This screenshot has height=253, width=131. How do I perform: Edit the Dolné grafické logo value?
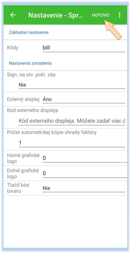(x=85, y=173)
